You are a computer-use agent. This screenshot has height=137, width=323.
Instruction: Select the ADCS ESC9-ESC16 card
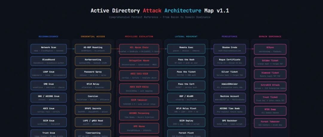click(x=139, y=89)
